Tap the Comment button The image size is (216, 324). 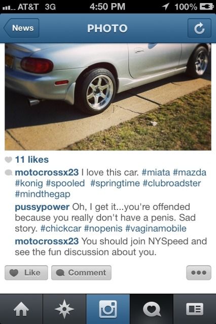[81, 273]
